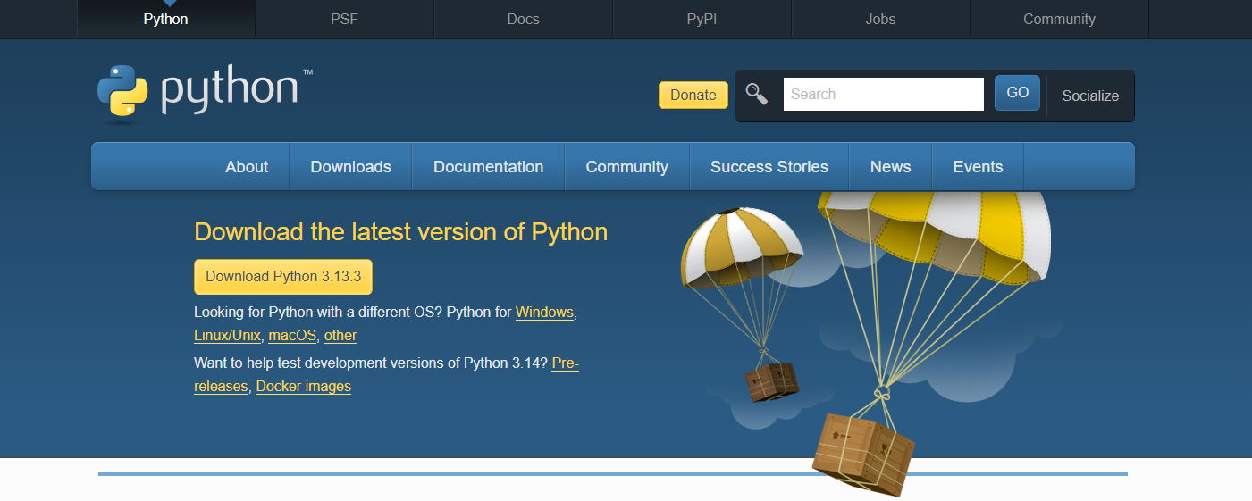Follow the Windows download link
The image size is (1252, 501).
(544, 313)
